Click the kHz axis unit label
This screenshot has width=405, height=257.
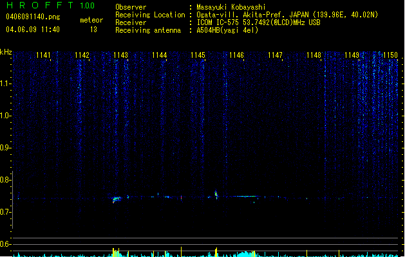6,52
